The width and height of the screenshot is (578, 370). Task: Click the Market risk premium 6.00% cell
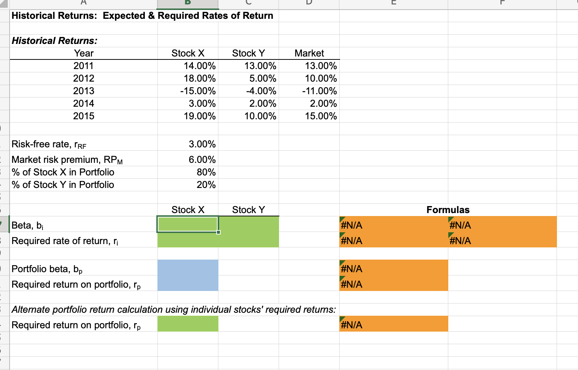(x=187, y=159)
